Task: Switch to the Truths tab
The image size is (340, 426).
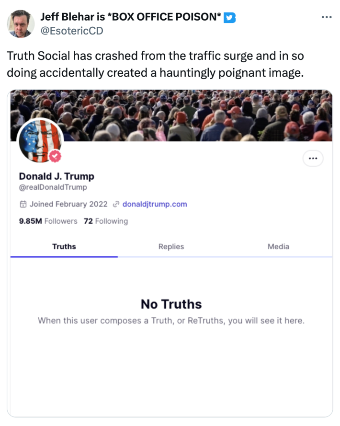Action: click(64, 246)
